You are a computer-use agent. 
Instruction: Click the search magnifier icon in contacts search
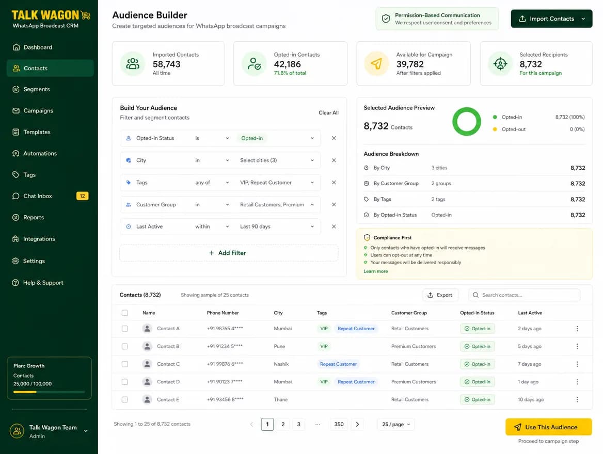(475, 295)
